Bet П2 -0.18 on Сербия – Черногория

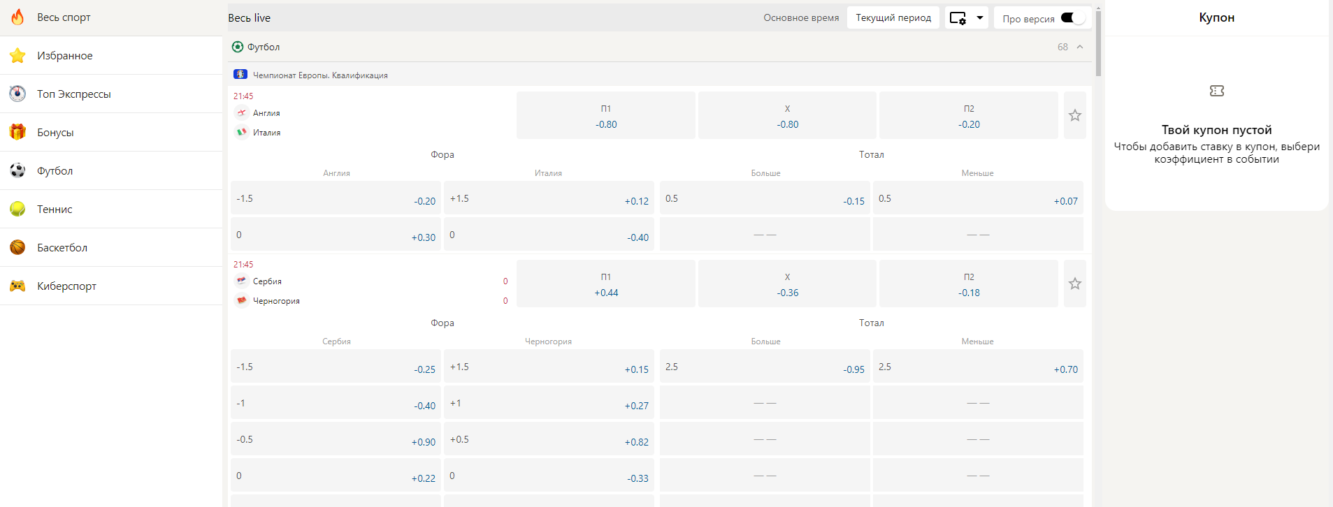tap(969, 284)
